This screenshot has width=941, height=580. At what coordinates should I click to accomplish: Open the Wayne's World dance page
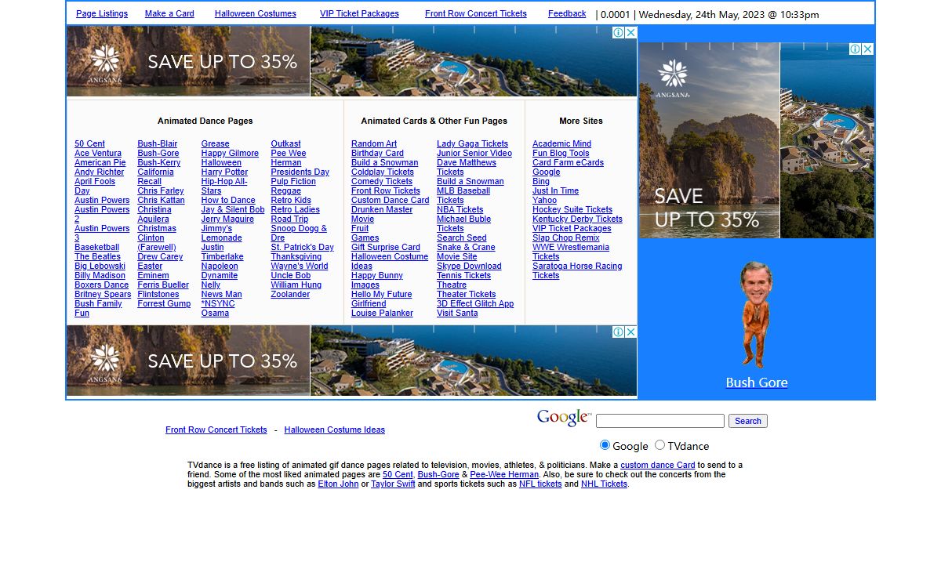click(300, 266)
